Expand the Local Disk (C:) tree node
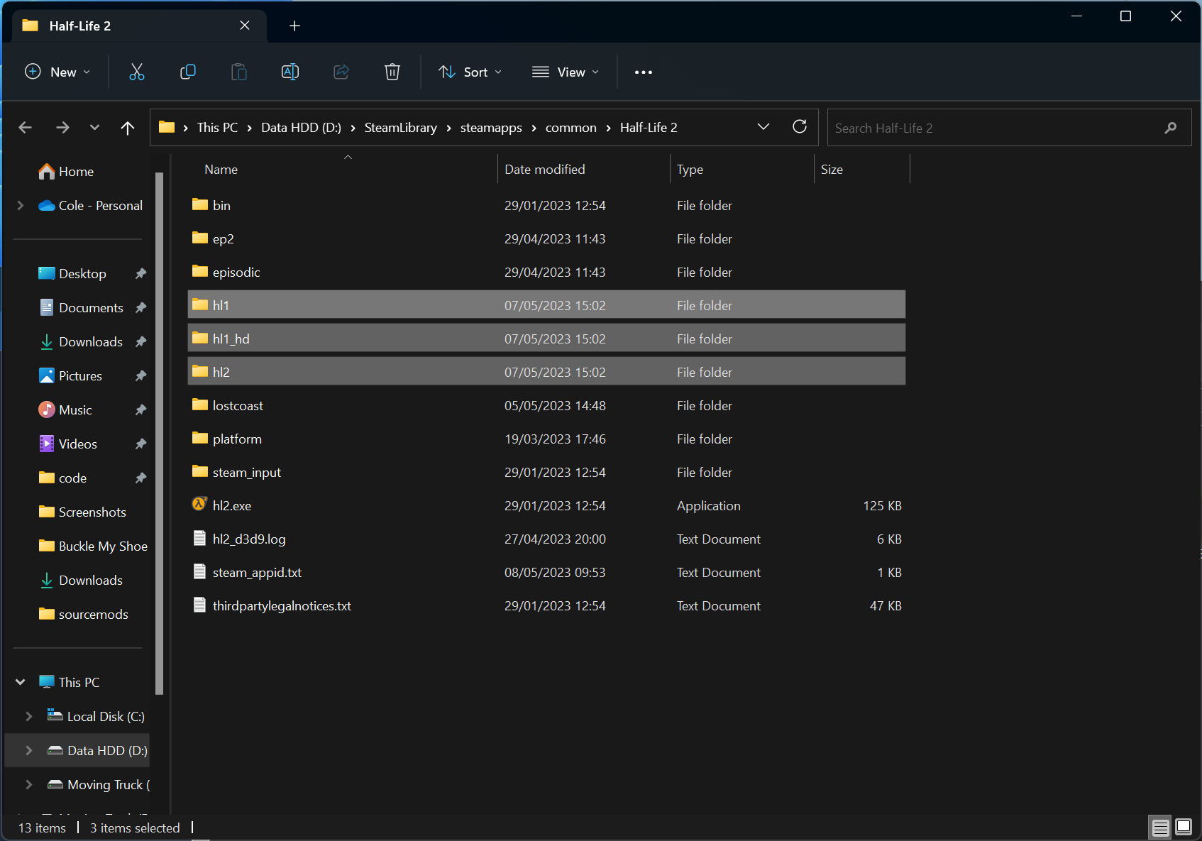1202x841 pixels. pyautogui.click(x=28, y=717)
